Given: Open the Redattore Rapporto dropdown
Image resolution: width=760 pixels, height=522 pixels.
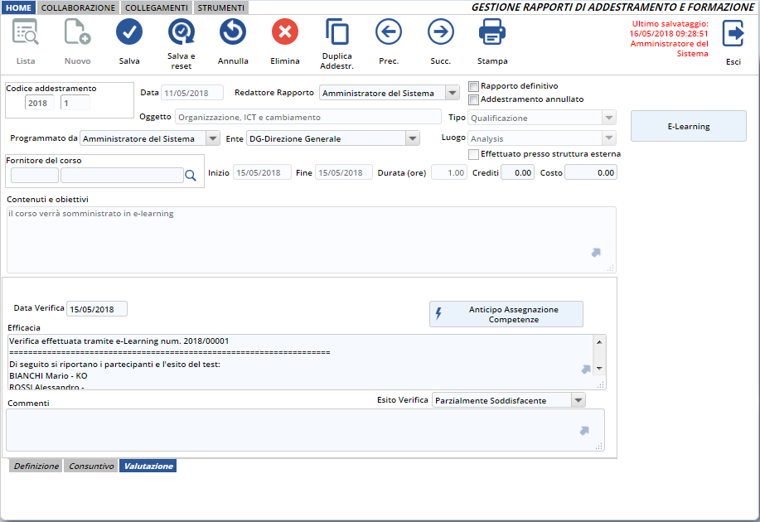Looking at the screenshot, I should pos(452,93).
